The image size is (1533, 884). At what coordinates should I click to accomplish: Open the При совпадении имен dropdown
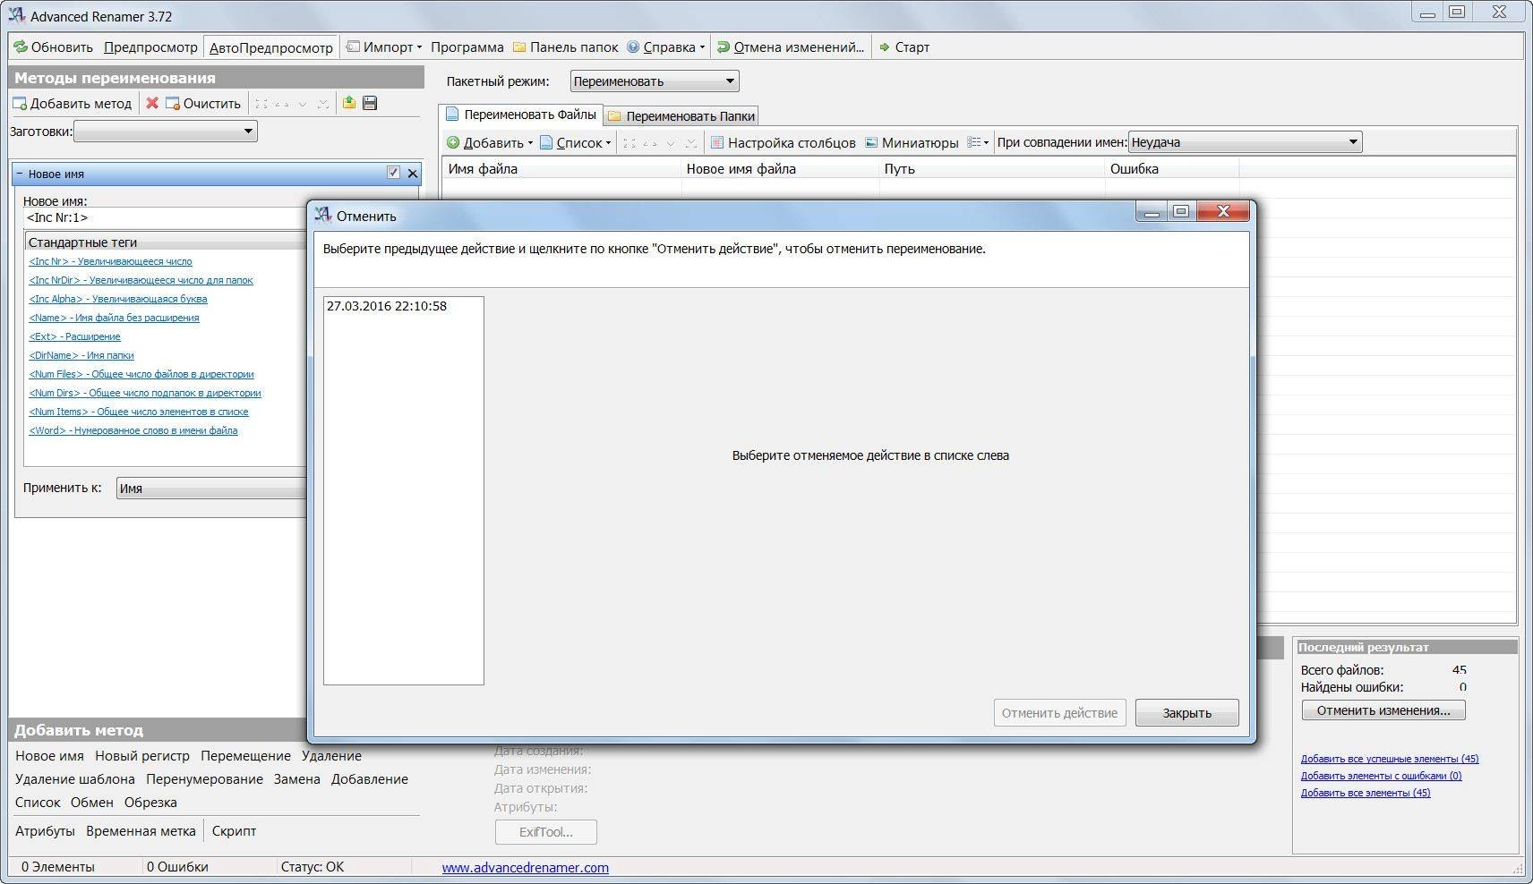[x=1246, y=142]
